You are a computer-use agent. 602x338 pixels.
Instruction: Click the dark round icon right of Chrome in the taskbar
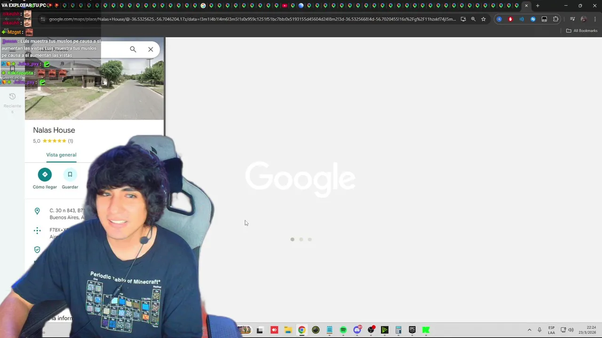coord(316,330)
